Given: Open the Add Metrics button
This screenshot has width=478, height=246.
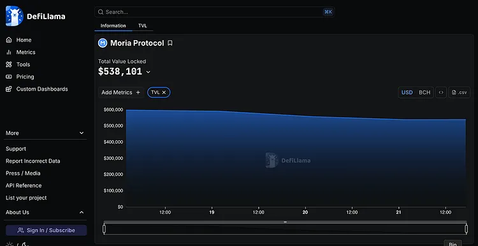Looking at the screenshot, I should pos(121,92).
